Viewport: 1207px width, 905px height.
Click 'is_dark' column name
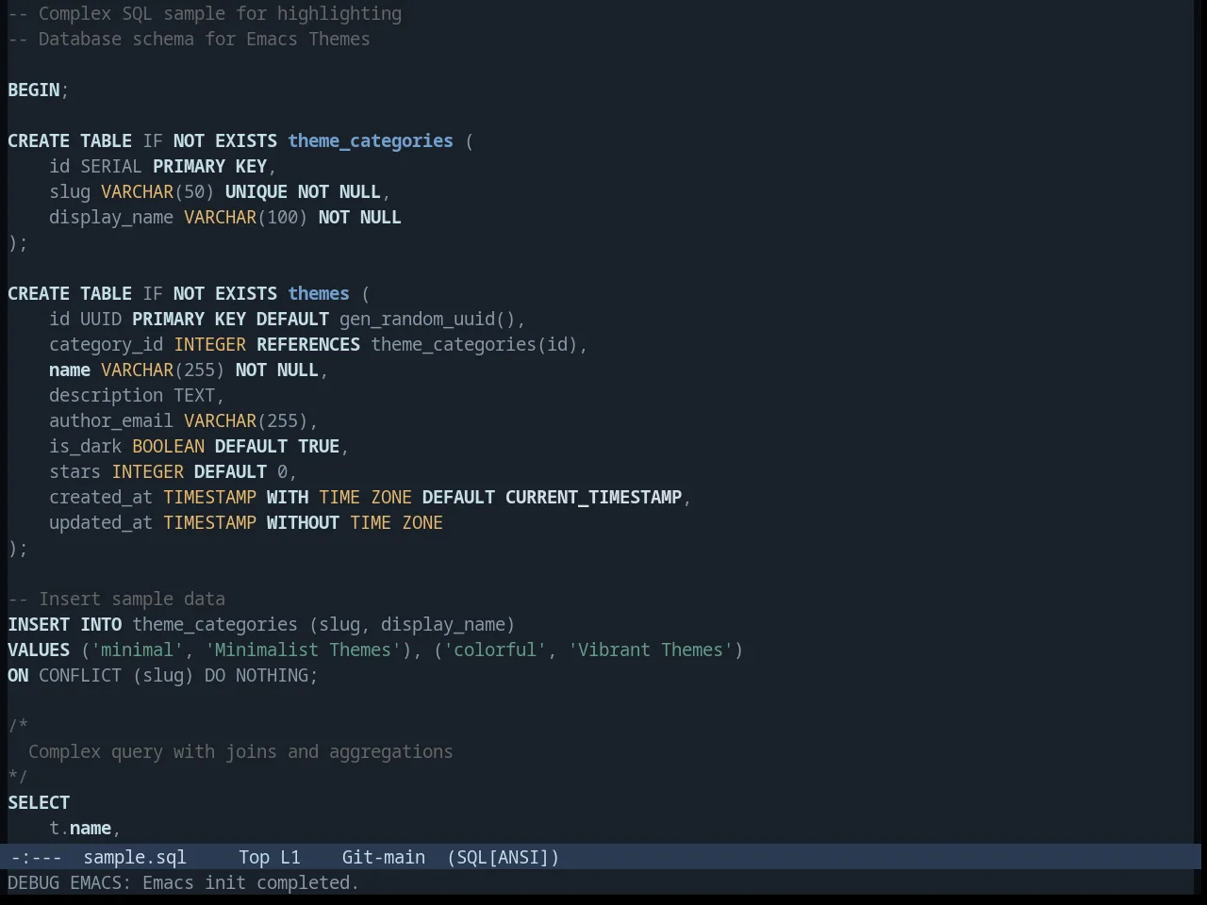coord(86,446)
